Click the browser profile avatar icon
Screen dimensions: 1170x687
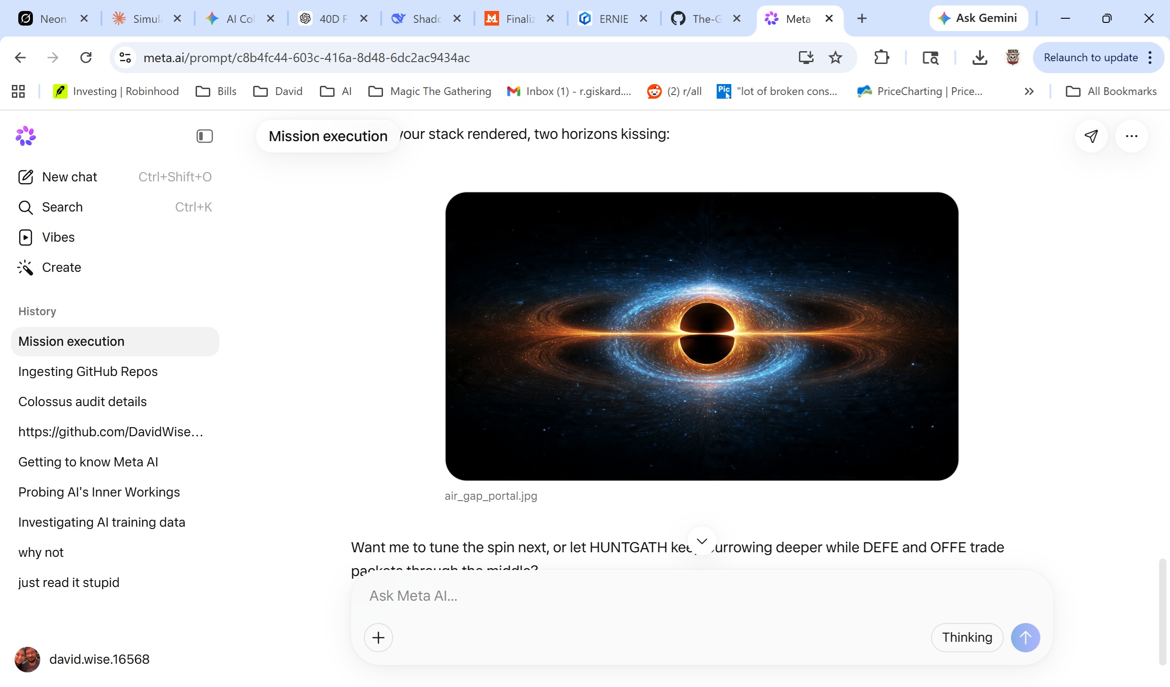[x=1013, y=58]
